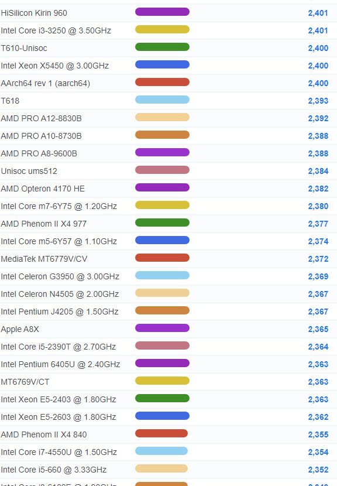Open the T618 processor link
Screen dimensions: 337x486
pos(10,101)
